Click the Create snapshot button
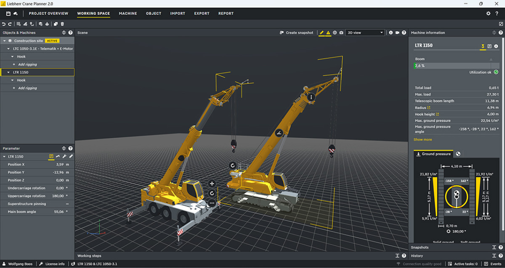This screenshot has height=268, width=505. pos(296,33)
